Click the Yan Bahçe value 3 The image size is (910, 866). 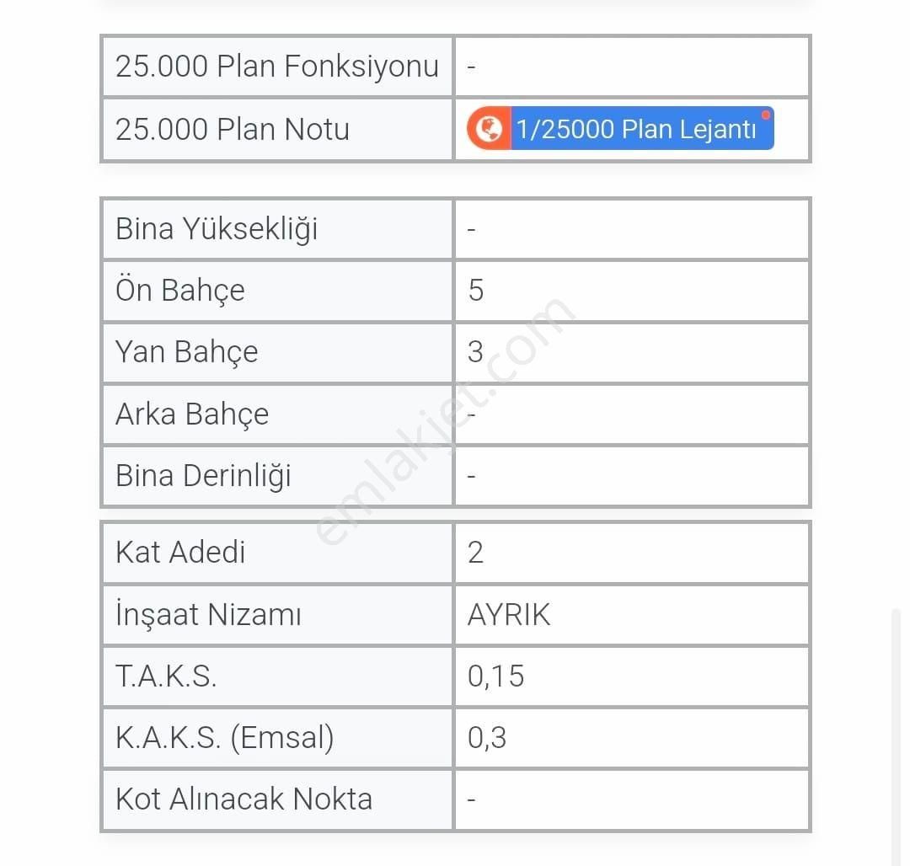[x=475, y=351]
